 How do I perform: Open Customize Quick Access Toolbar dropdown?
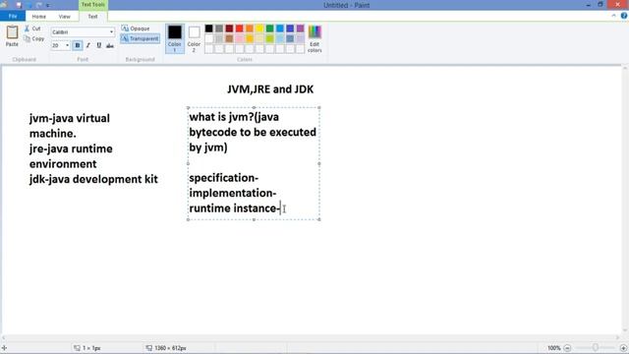(x=48, y=5)
